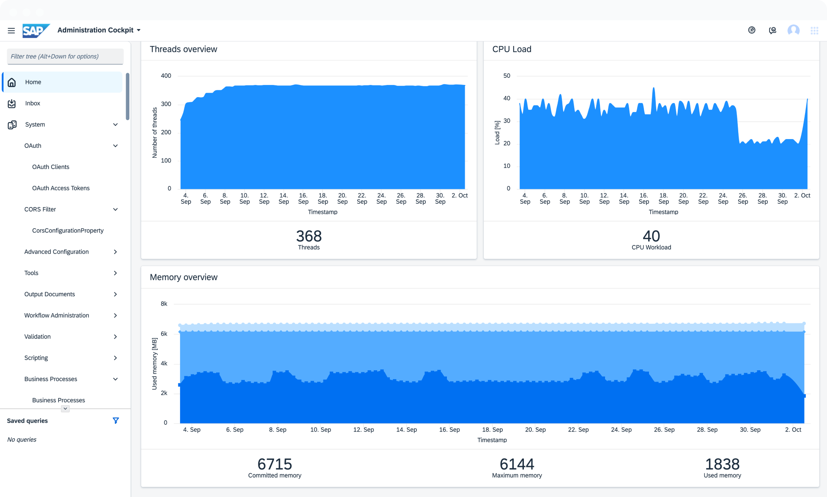Collapse the System node chevron
The height and width of the screenshot is (497, 827).
[115, 125]
